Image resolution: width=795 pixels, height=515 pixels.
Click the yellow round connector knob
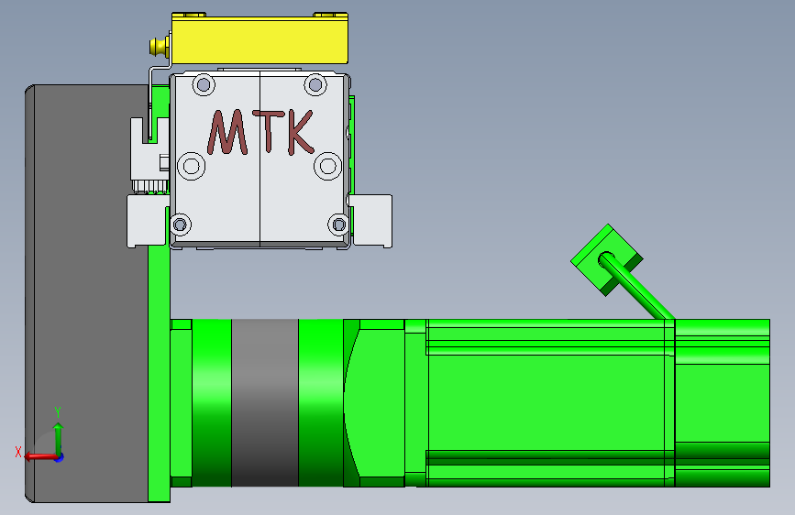click(x=160, y=47)
